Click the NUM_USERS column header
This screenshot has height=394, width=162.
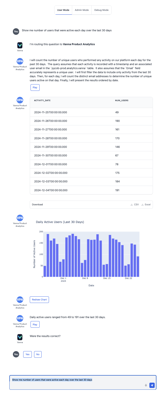click(122, 100)
